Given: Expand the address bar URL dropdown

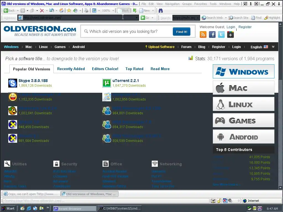Looking at the screenshot, I should coord(137,18).
